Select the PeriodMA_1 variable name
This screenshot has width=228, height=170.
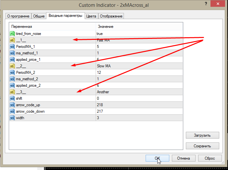coord(26,47)
